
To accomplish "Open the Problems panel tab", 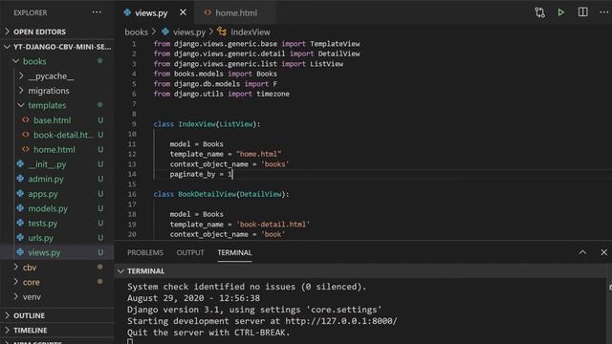I will (x=145, y=252).
